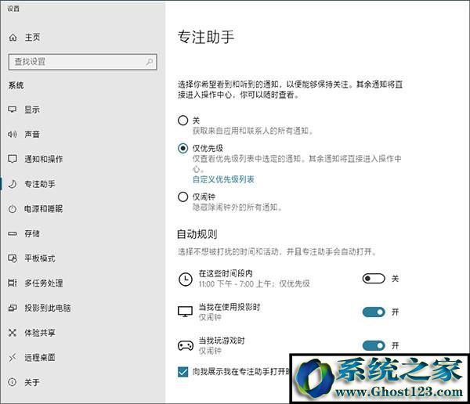Click the 11:00 下午 - 7:00 上午 schedule text

click(x=237, y=284)
